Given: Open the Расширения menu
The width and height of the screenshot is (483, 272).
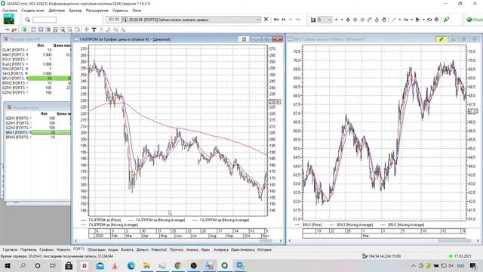Looking at the screenshot, I should pos(97,11).
